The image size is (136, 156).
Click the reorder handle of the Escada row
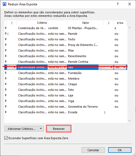click(6, 112)
